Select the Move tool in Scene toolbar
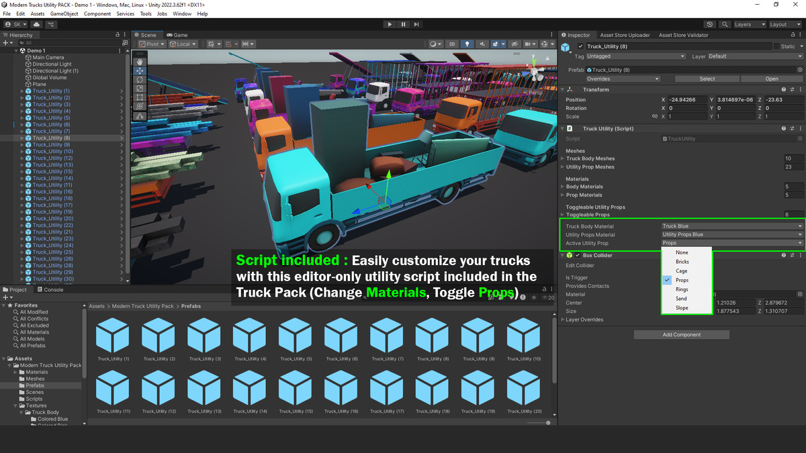Viewport: 806px width, 453px height. click(140, 70)
